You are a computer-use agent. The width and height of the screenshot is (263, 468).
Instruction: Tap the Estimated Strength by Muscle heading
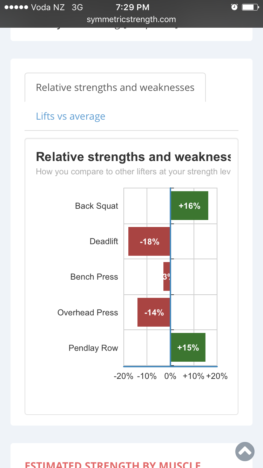point(113,464)
